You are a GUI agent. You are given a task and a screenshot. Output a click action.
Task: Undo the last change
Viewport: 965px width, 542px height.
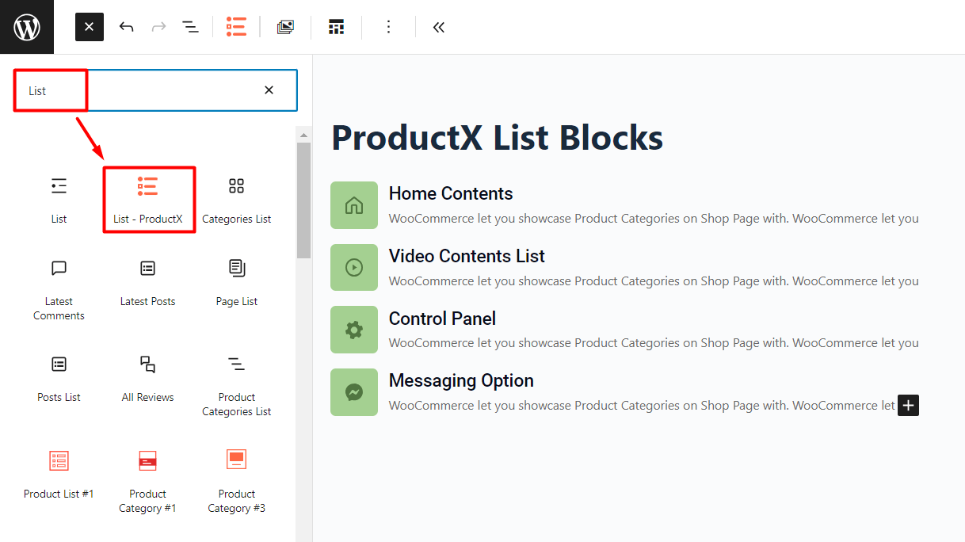(x=126, y=27)
